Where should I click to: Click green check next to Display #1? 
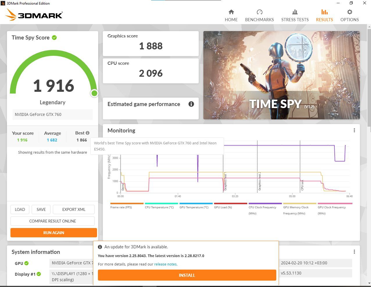click(x=39, y=274)
